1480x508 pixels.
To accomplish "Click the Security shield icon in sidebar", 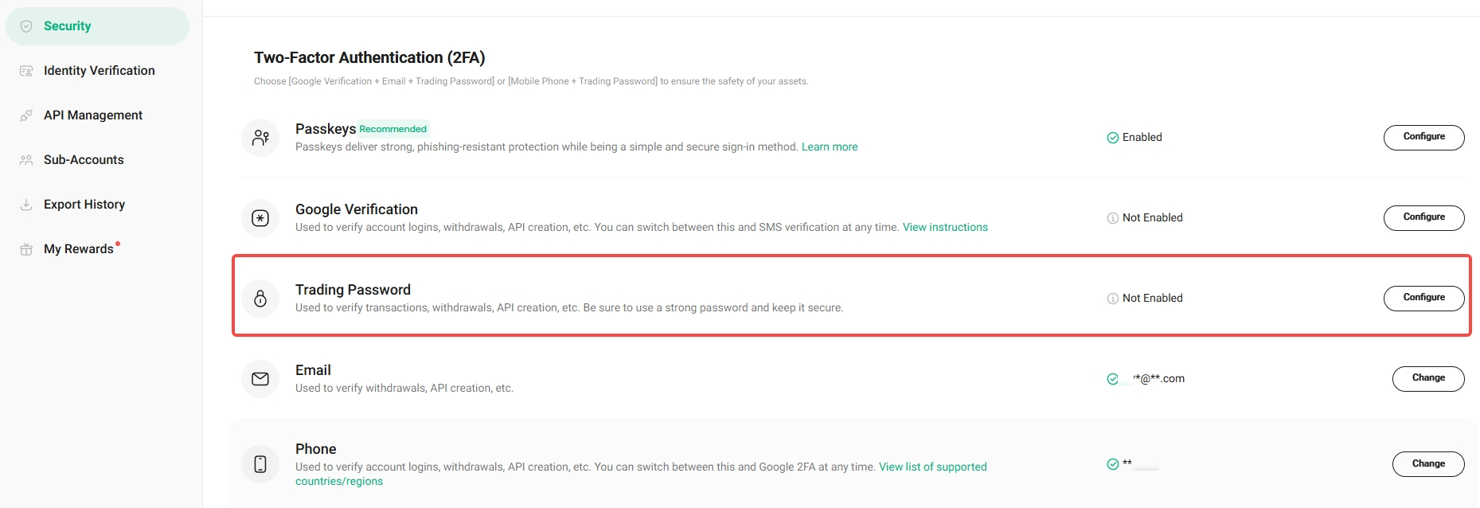I will [x=26, y=26].
